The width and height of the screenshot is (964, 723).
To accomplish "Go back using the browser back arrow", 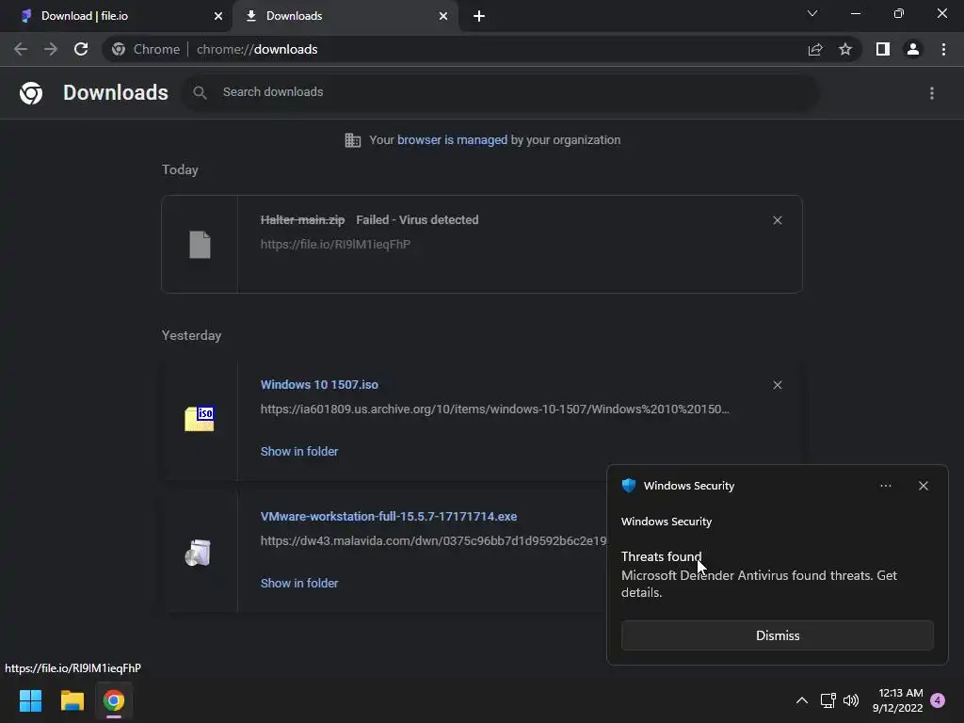I will click(21, 49).
